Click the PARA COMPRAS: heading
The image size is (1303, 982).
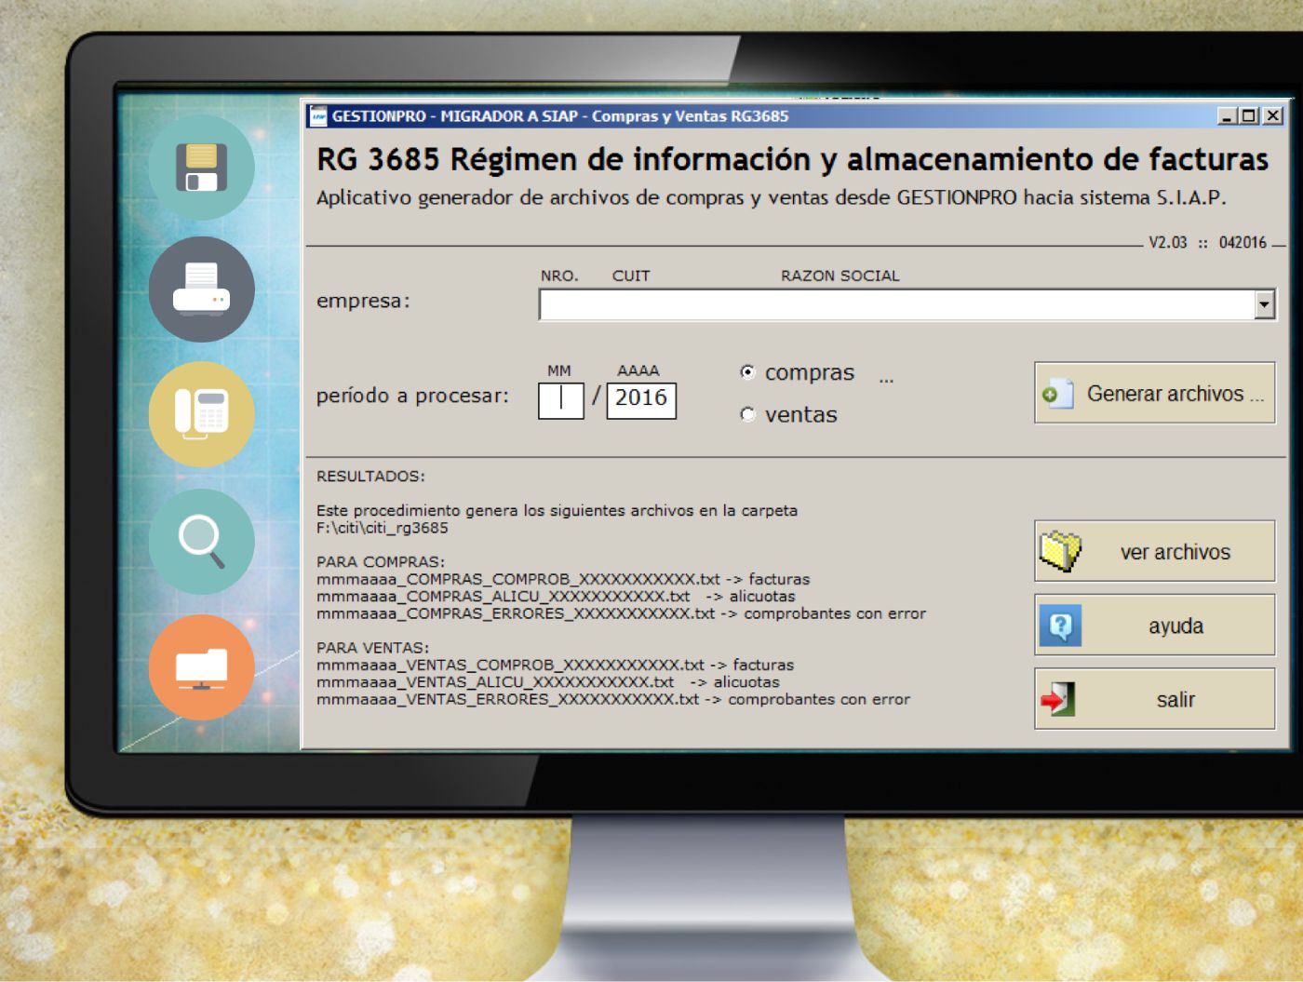[381, 561]
